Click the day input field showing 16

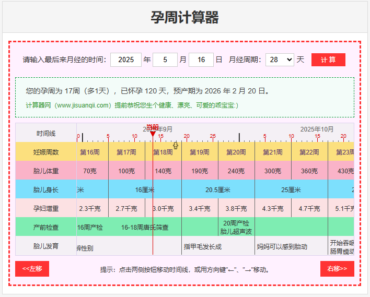pos(201,60)
